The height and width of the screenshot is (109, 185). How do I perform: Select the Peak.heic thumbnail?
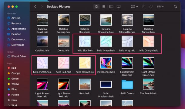click(85, 84)
